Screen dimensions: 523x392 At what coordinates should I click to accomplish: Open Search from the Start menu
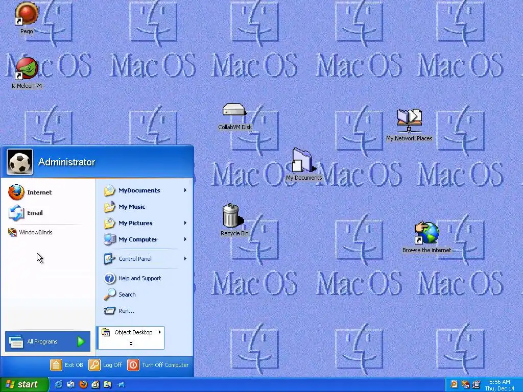coord(145,295)
